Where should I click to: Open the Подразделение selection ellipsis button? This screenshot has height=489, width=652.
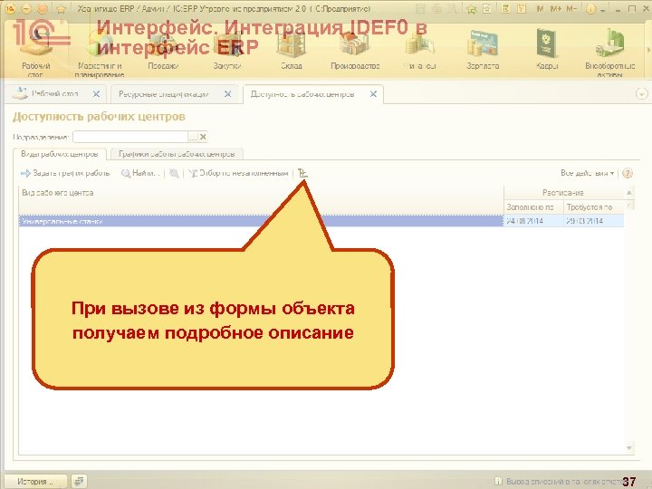[193, 137]
